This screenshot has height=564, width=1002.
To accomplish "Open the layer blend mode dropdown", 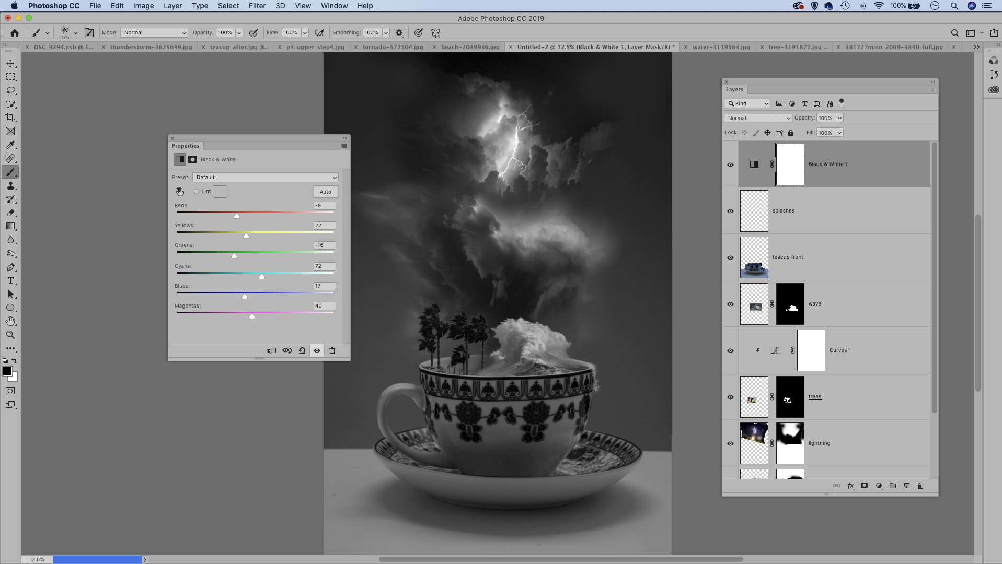I will 757,118.
